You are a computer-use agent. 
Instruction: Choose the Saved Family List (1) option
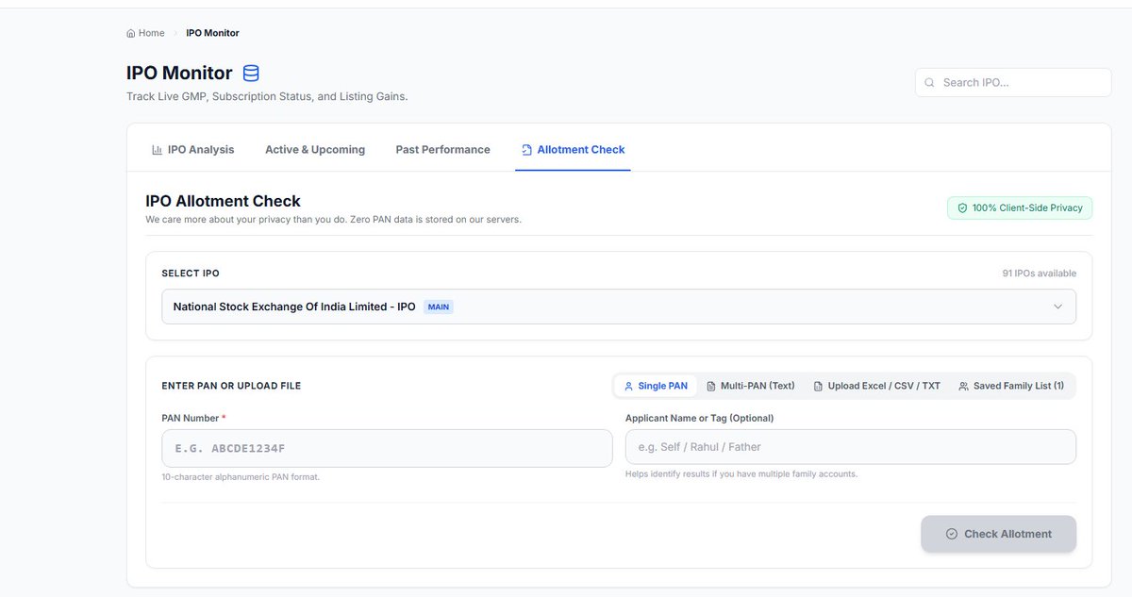coord(1011,386)
